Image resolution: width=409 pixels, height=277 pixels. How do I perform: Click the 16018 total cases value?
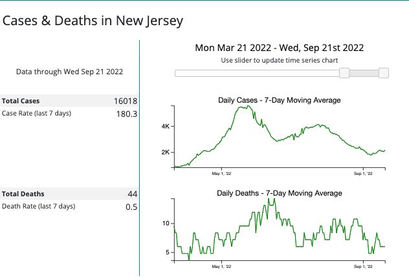pos(125,101)
